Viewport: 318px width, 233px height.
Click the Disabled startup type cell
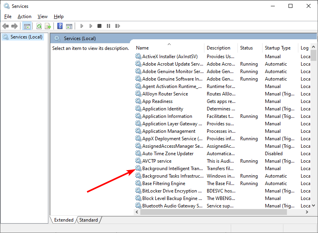click(x=274, y=154)
